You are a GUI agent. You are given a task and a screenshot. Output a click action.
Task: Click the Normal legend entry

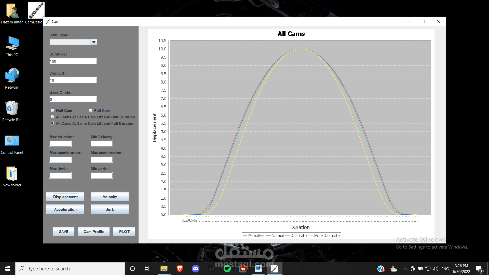275,236
